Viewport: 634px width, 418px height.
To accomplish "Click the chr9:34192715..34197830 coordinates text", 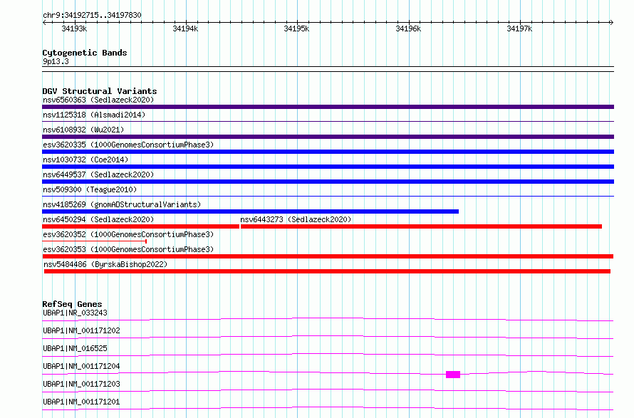I will coord(92,16).
